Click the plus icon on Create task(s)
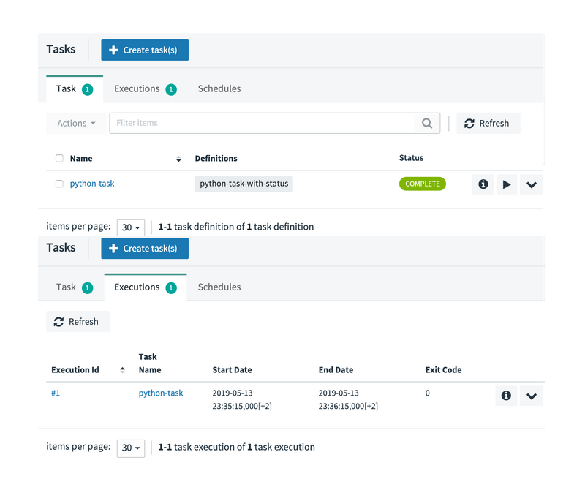 (112, 50)
